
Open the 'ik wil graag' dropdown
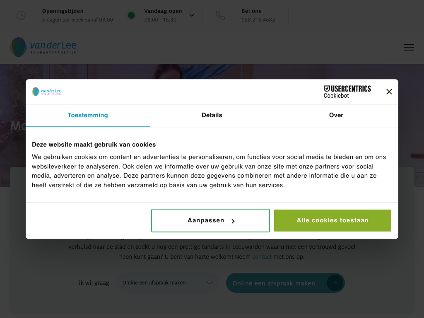click(167, 283)
